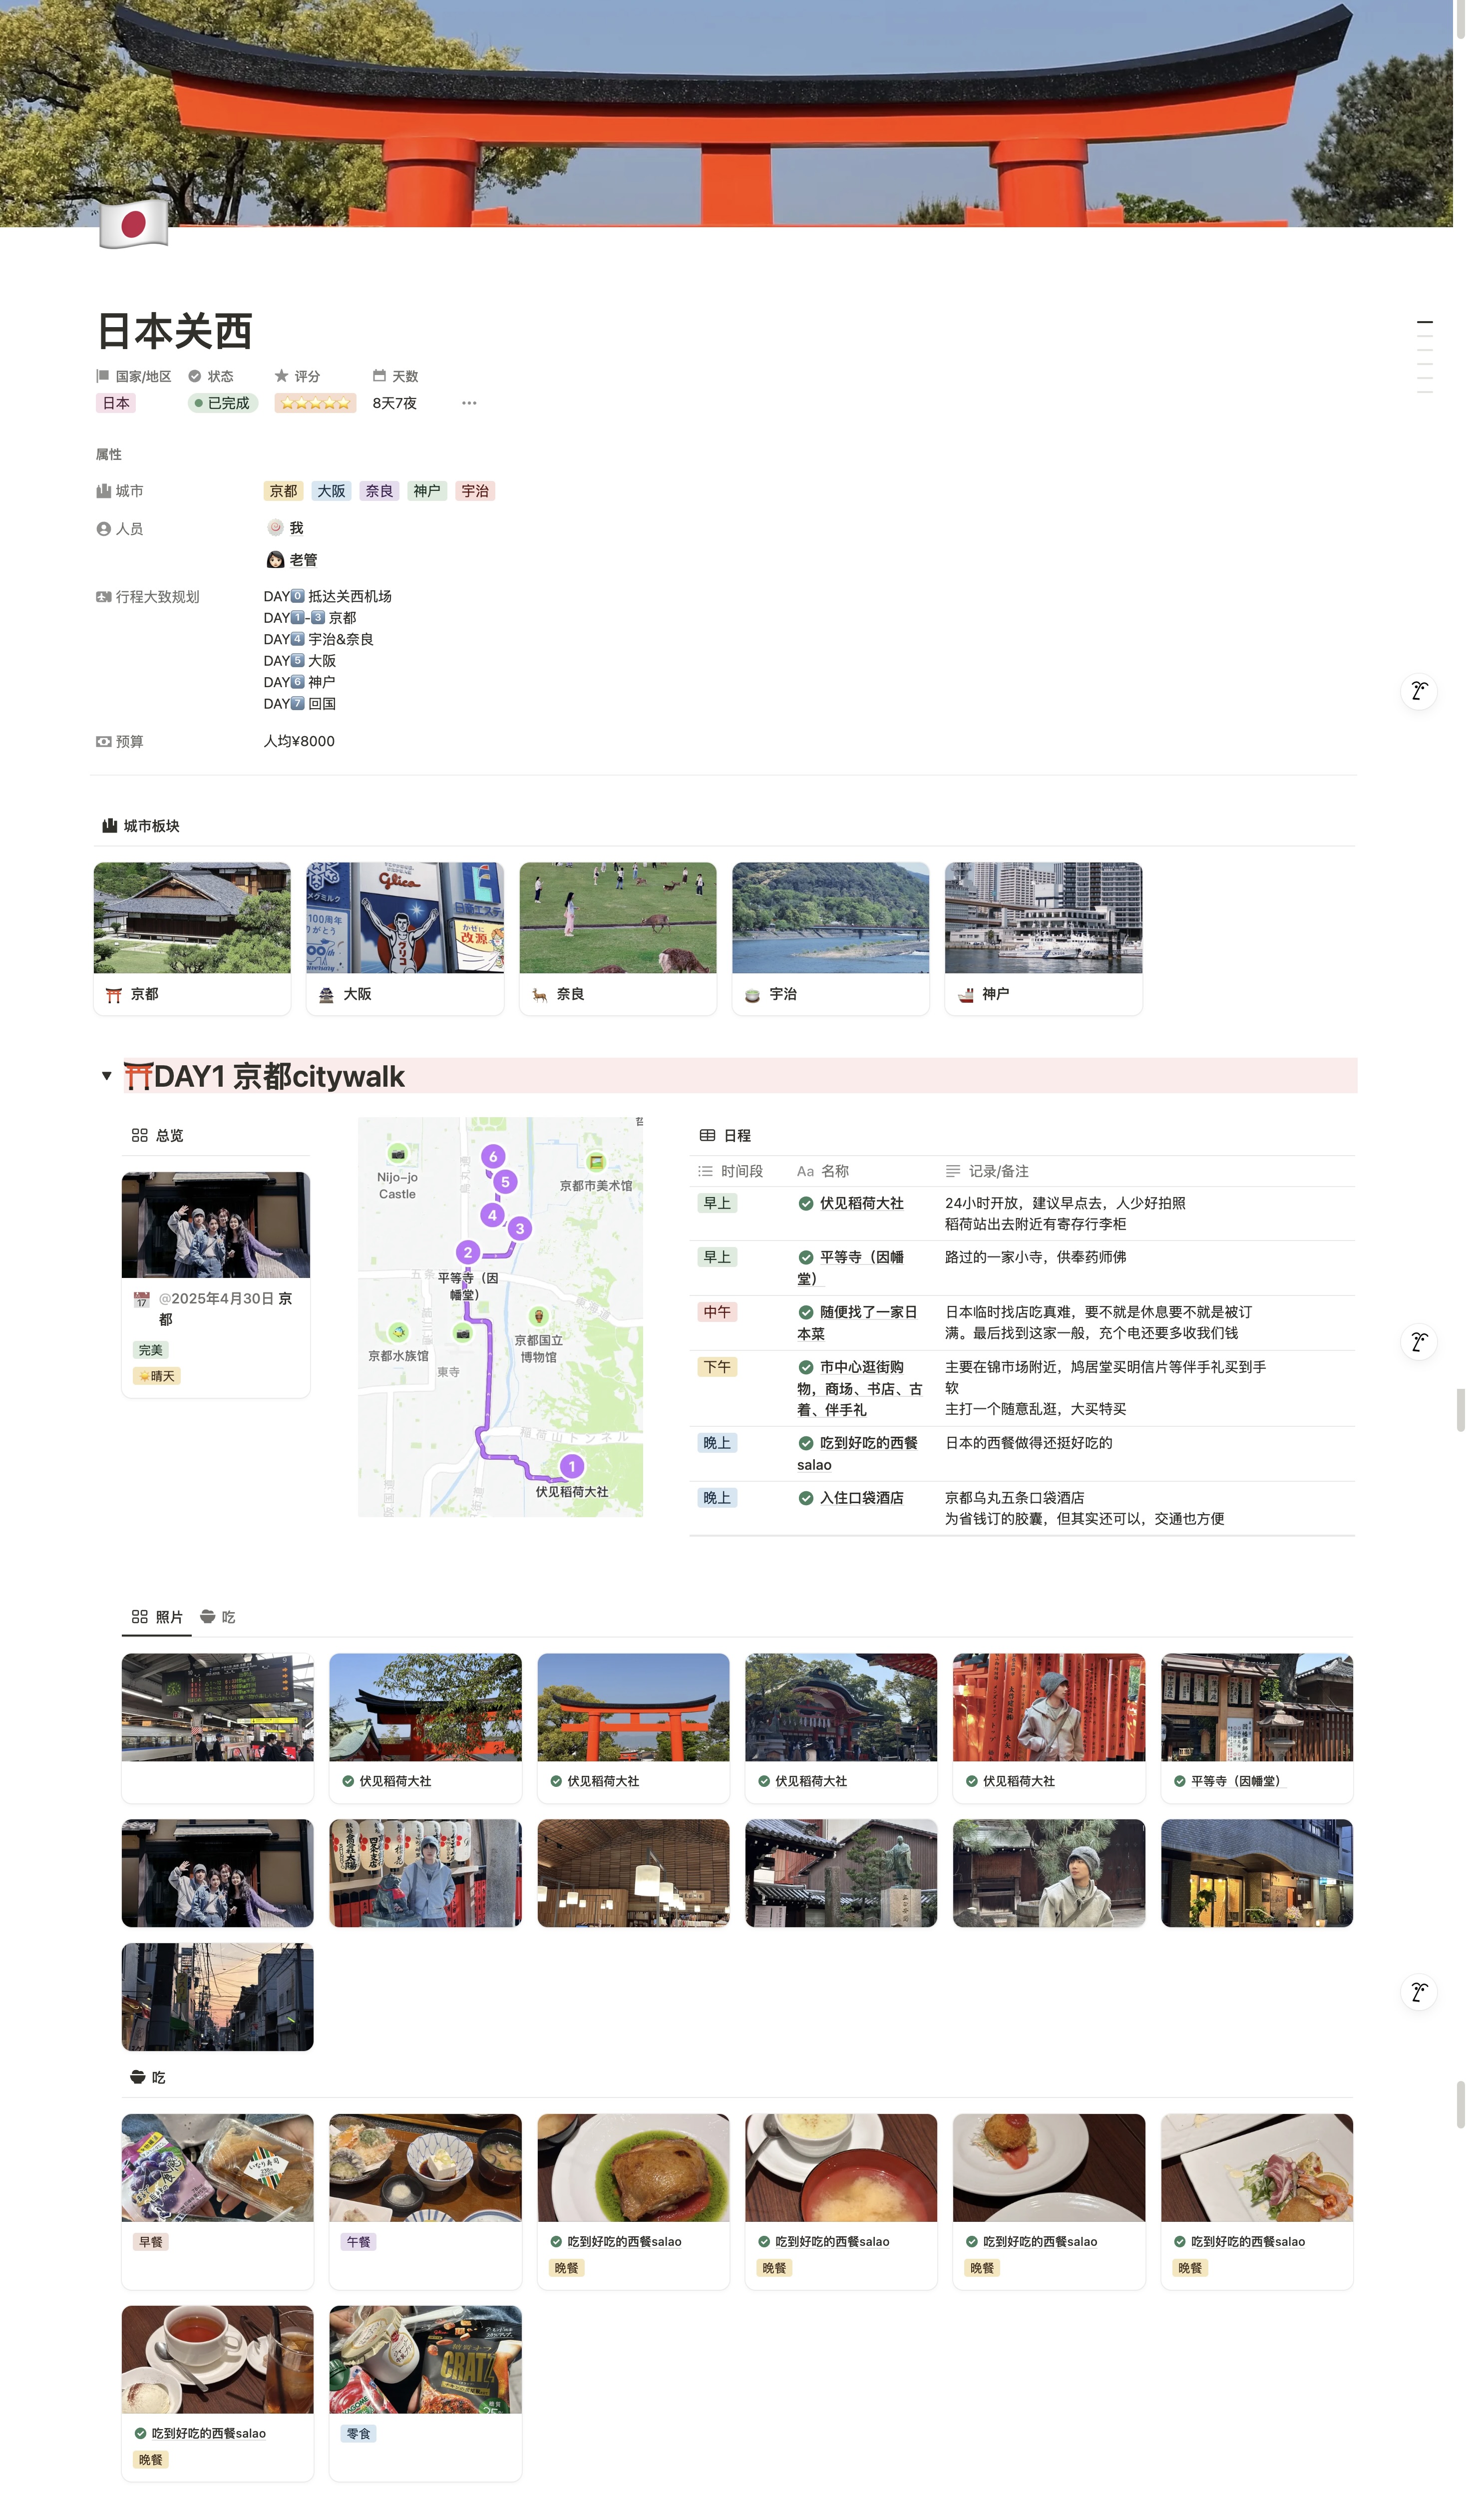The image size is (1468, 2520).
Task: Select the 大阪 city tag
Action: click(331, 491)
